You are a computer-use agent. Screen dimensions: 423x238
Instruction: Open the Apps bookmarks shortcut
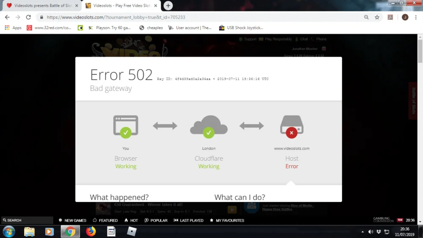(x=13, y=28)
